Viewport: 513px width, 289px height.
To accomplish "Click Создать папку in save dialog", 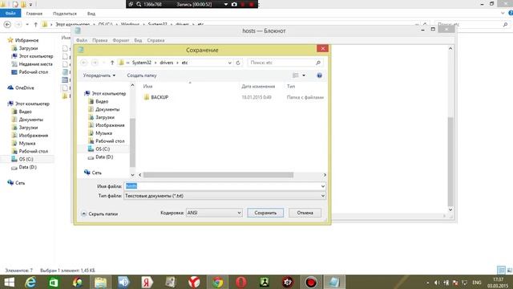I will tap(142, 75).
